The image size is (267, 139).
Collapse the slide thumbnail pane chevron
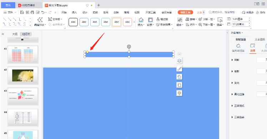pos(3,34)
